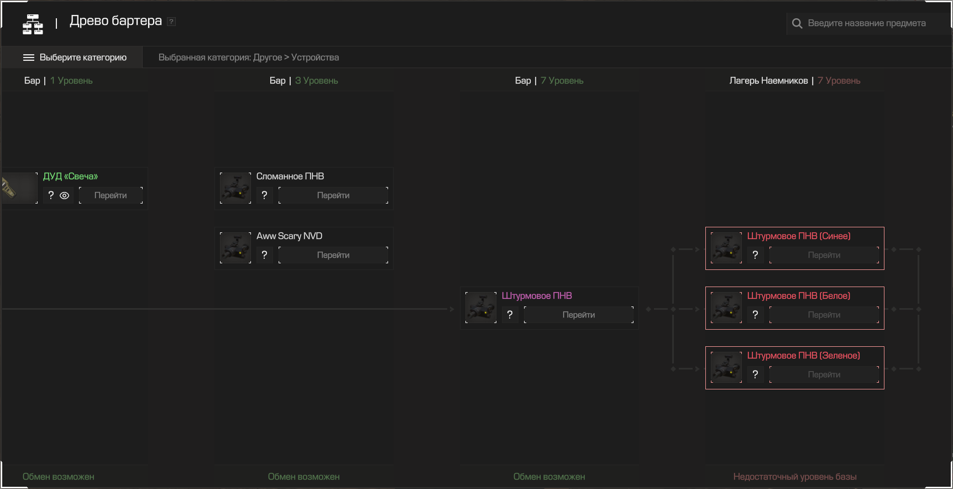
Task: Click the Штурмовое ПНВ (Белое) title
Action: 799,296
